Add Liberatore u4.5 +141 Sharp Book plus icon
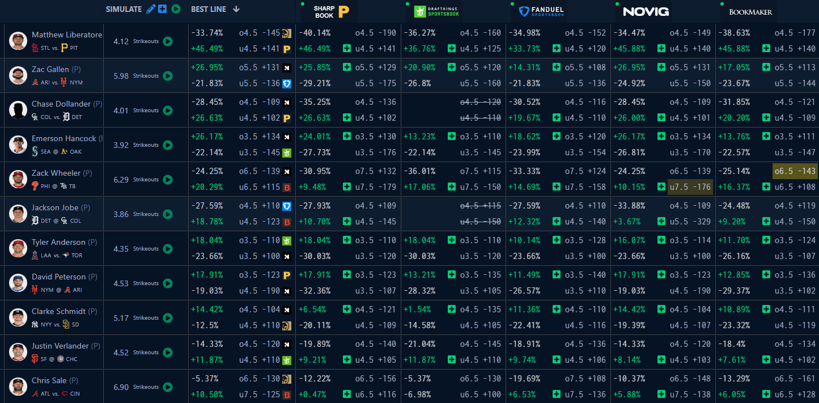This screenshot has height=403, width=819. pyautogui.click(x=347, y=49)
